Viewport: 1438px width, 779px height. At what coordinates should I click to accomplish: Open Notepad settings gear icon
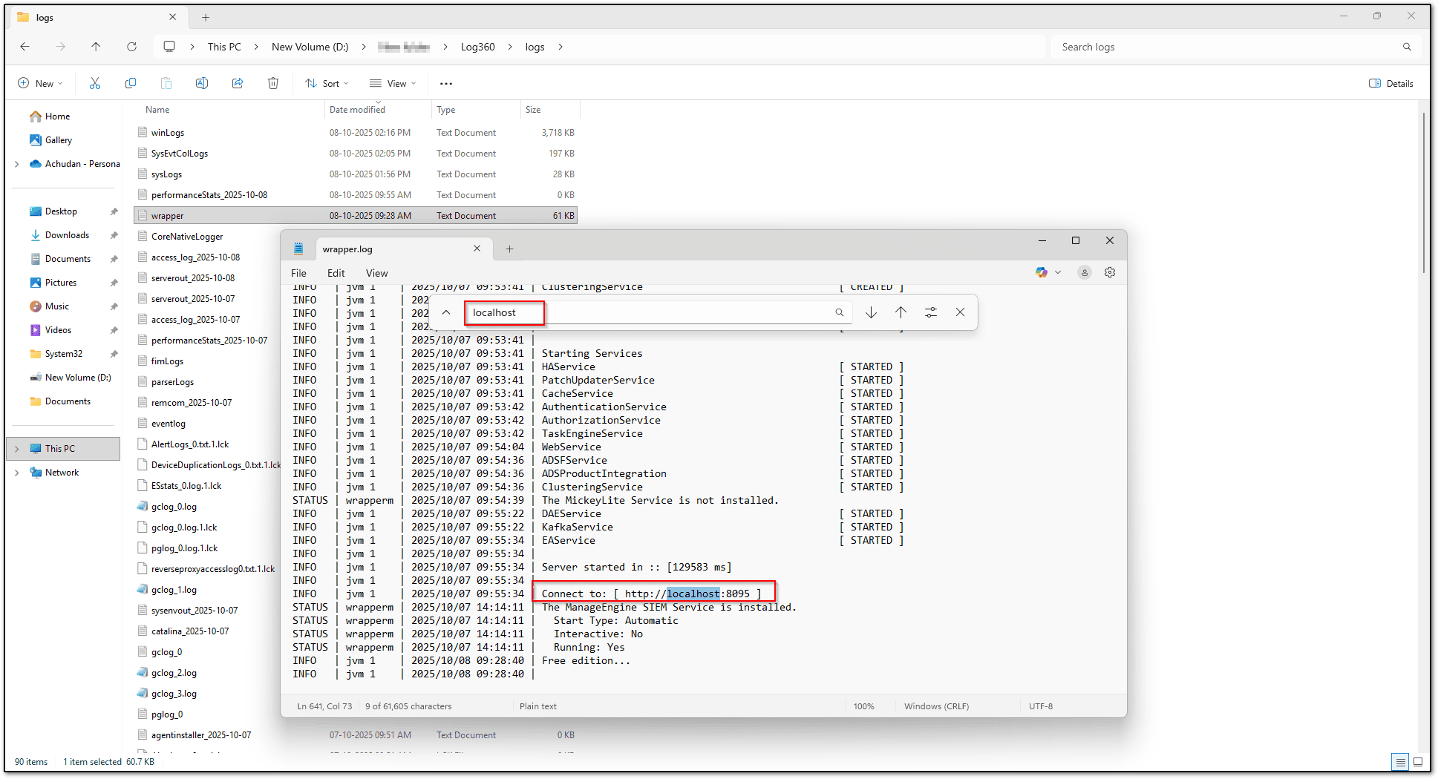point(1110,272)
